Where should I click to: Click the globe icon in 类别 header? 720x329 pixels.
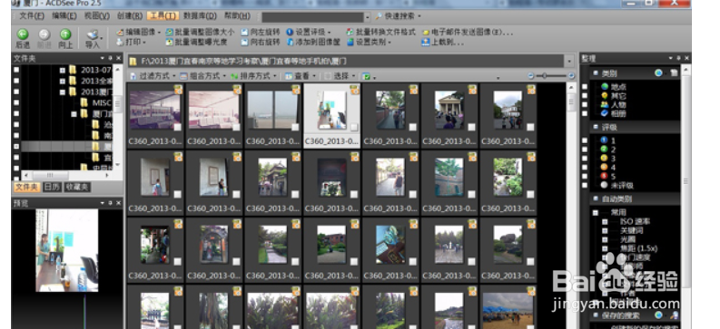[x=658, y=73]
